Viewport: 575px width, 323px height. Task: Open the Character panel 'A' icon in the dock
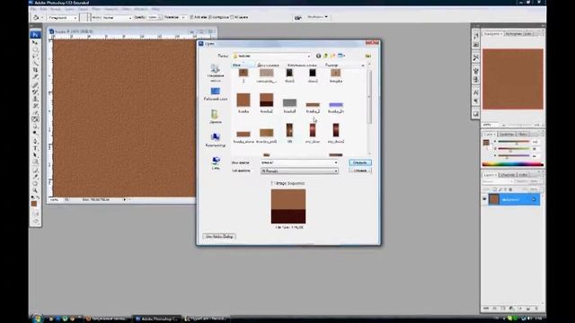[475, 92]
